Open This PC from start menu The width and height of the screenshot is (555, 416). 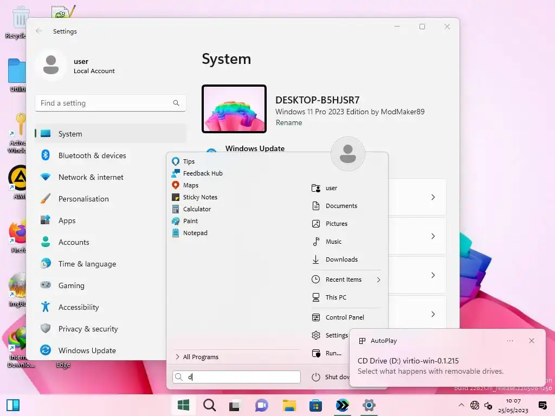tap(329, 297)
